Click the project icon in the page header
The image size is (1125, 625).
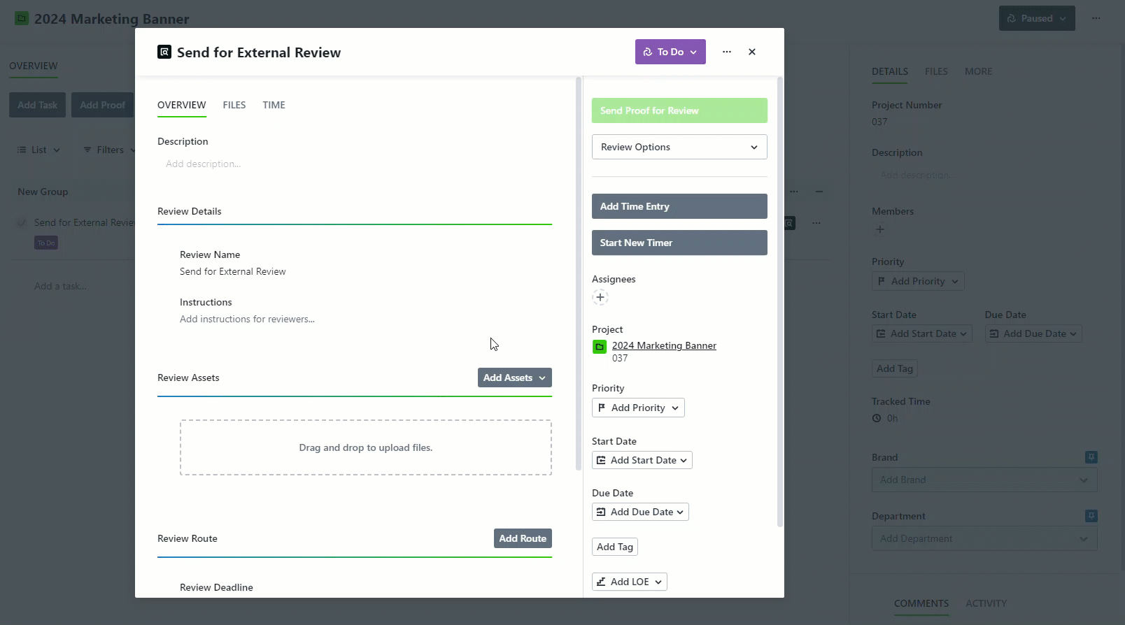click(22, 18)
